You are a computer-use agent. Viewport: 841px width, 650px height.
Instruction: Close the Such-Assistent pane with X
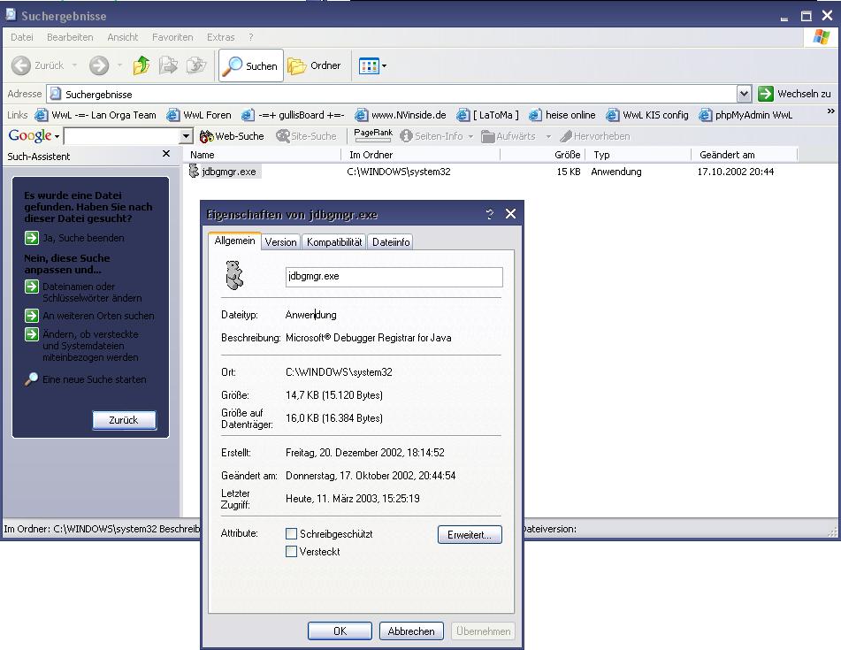coord(166,155)
